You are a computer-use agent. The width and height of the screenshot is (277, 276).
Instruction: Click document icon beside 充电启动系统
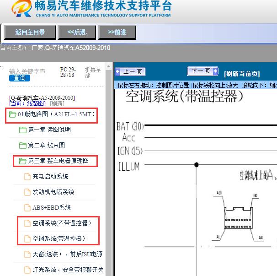tap(27, 177)
